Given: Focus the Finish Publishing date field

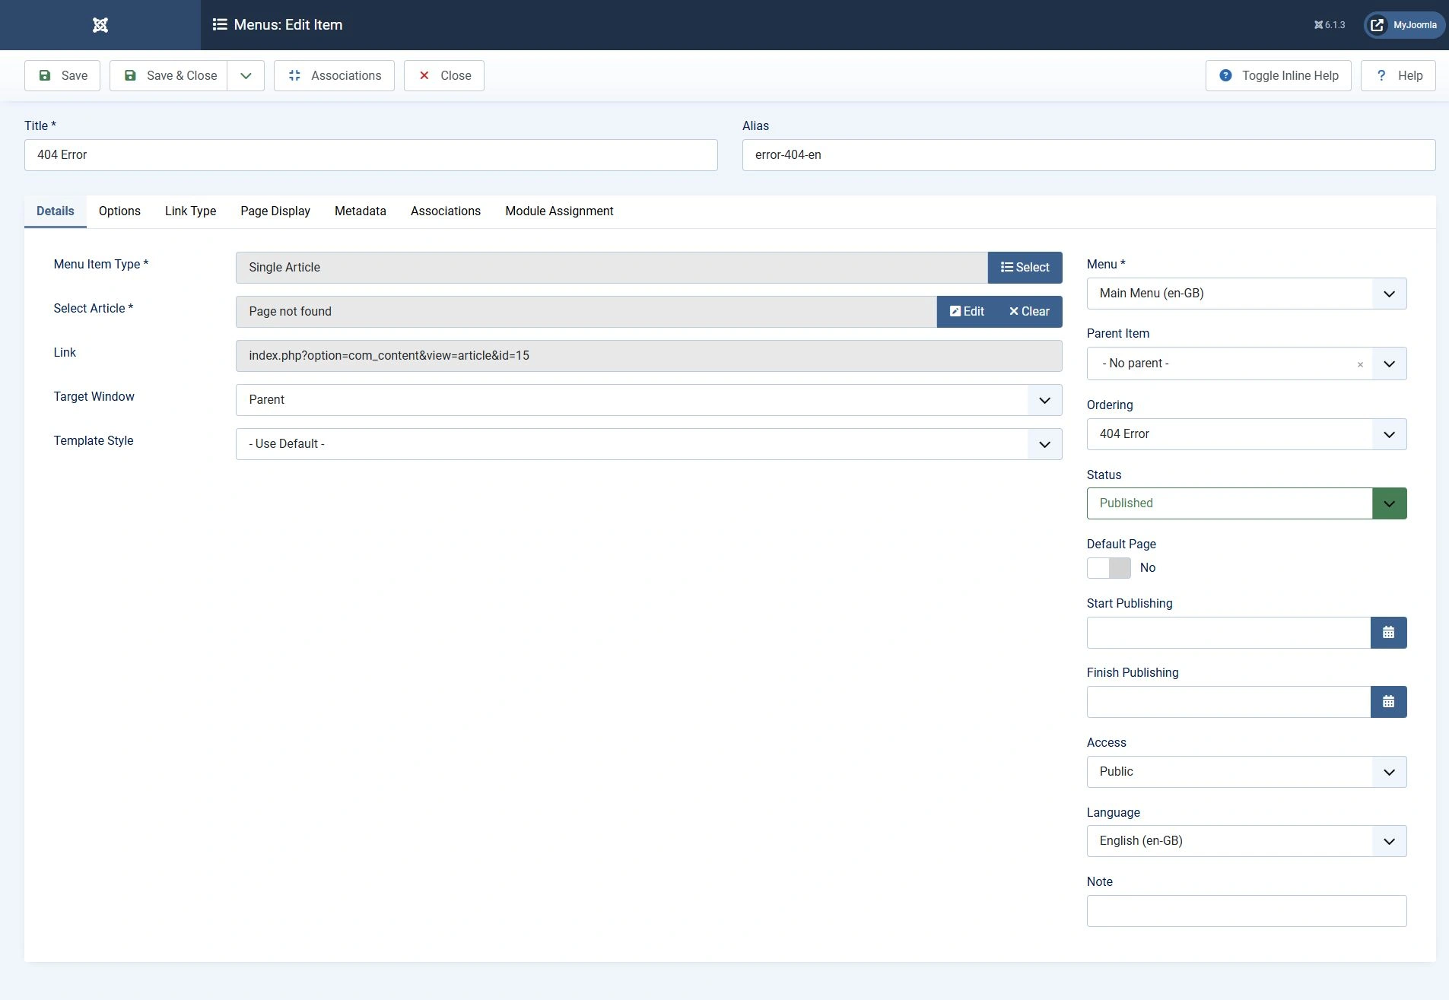Looking at the screenshot, I should pyautogui.click(x=1228, y=702).
